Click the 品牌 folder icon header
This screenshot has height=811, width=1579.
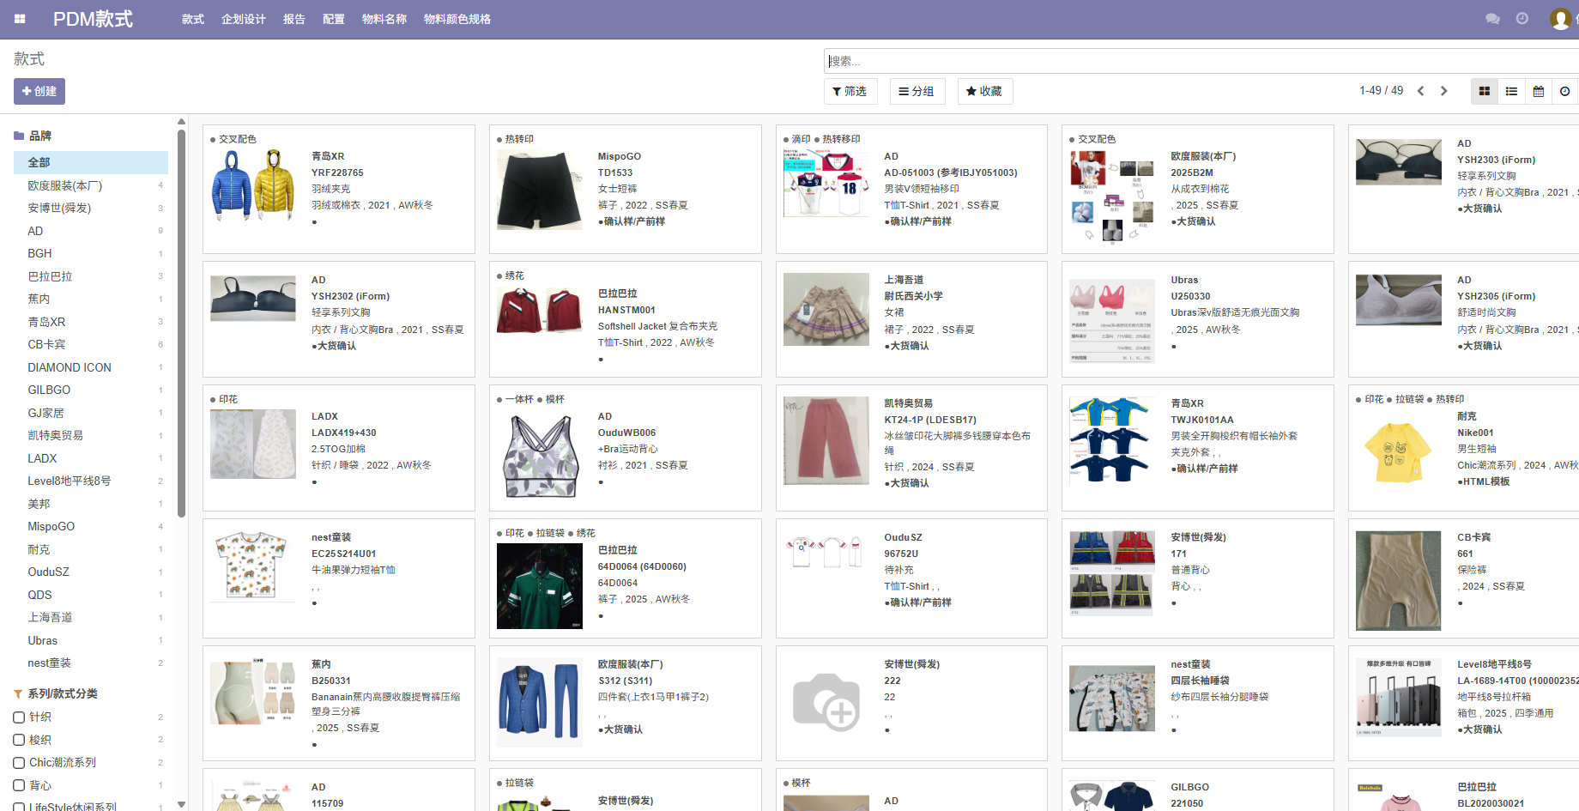coord(19,136)
